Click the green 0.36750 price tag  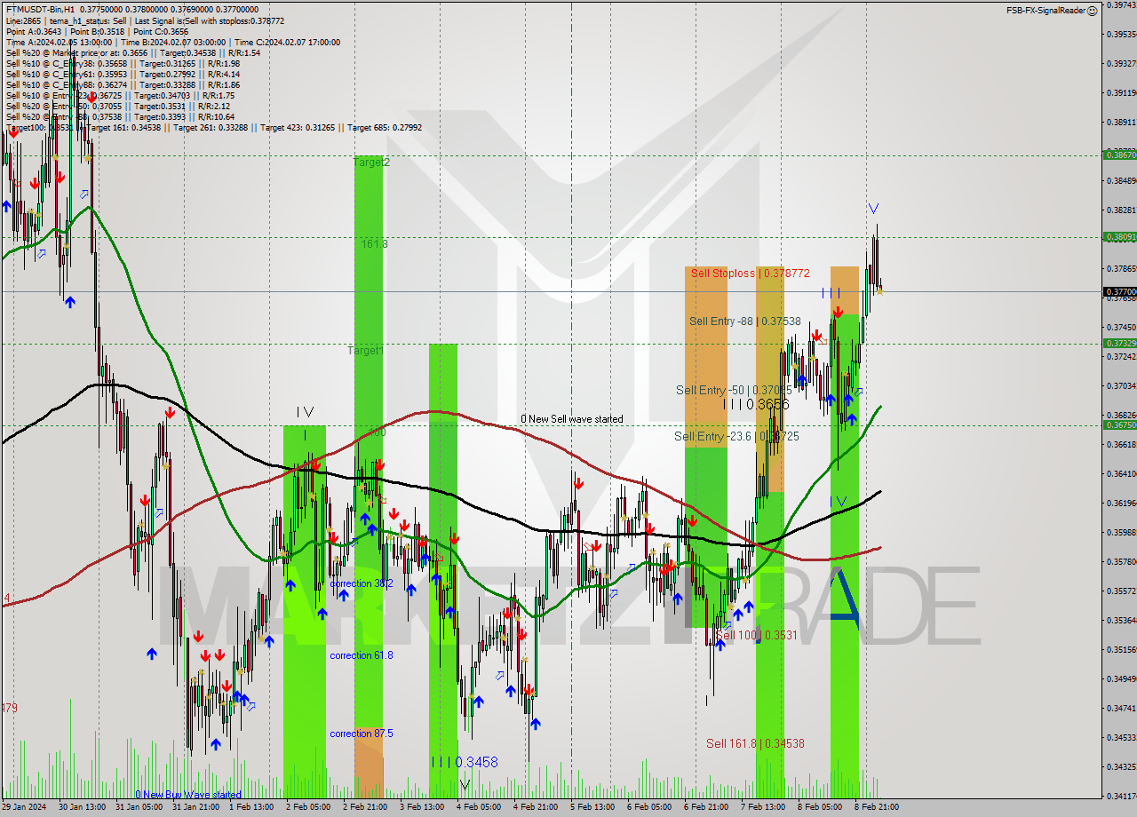pyautogui.click(x=1119, y=424)
